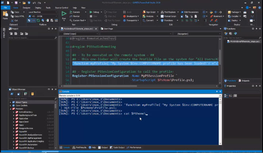Click the editor horizontal scrollbar

point(100,86)
